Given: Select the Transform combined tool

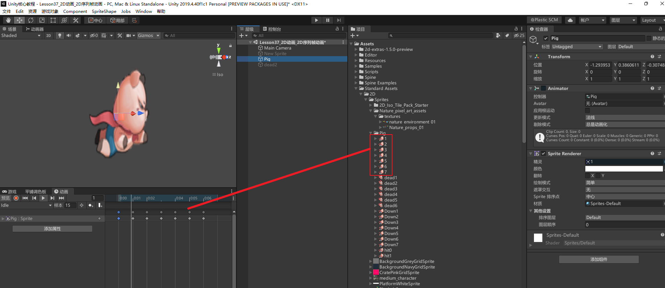Looking at the screenshot, I should coord(64,20).
